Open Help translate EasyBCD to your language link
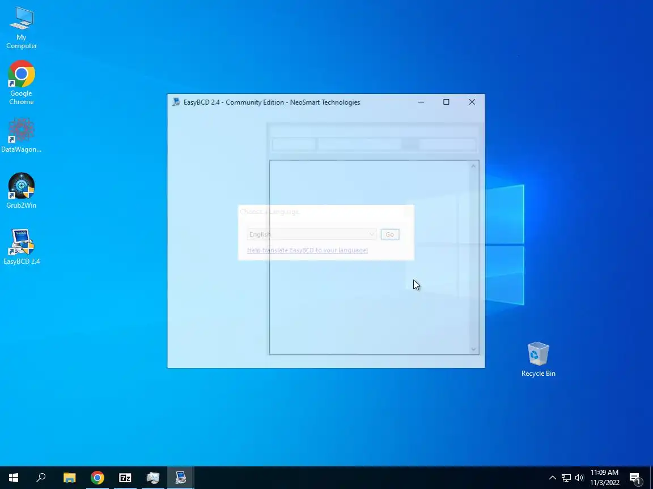 click(307, 250)
